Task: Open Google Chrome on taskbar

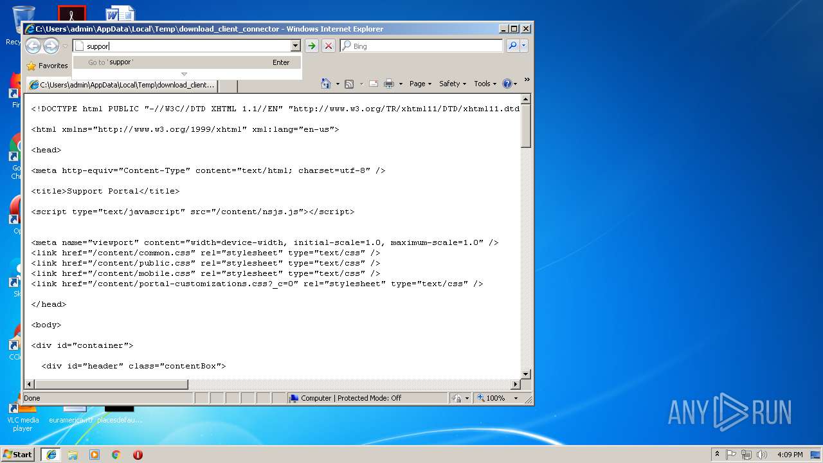Action: (x=116, y=455)
